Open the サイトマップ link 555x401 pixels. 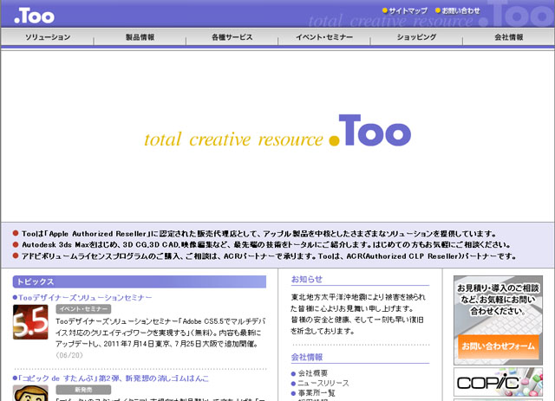[x=405, y=10]
